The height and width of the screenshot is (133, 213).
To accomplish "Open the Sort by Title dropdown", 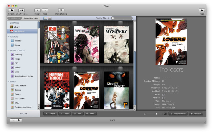I will [x=102, y=18].
